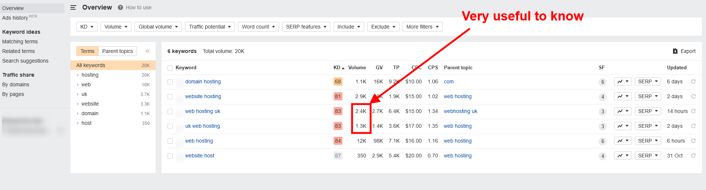Switch to the Terms tab
706x190 pixels.
(x=87, y=51)
